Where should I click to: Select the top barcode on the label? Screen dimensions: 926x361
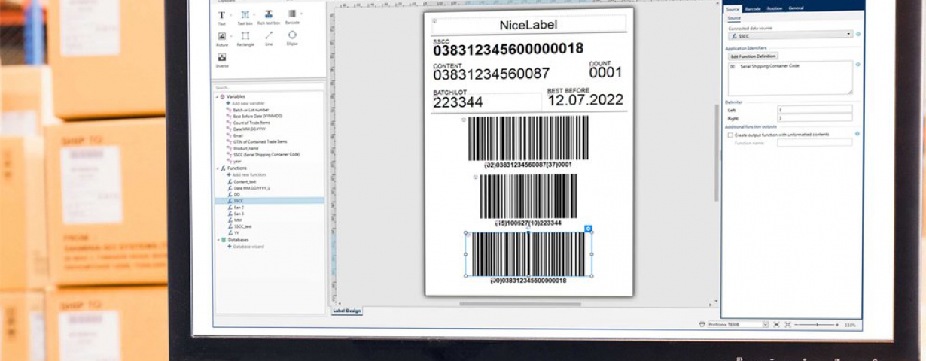pos(528,138)
